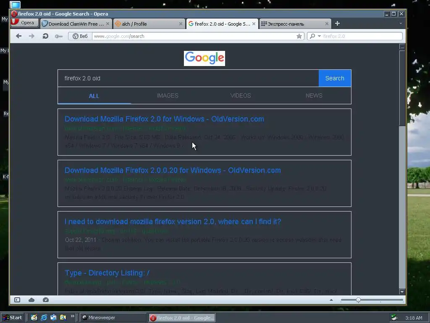Click the Opera Turbo speedometer icon

(46, 300)
